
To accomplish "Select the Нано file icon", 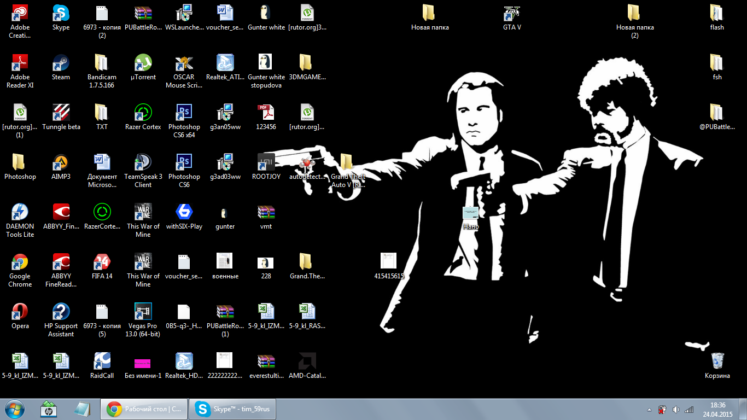I will click(x=471, y=217).
